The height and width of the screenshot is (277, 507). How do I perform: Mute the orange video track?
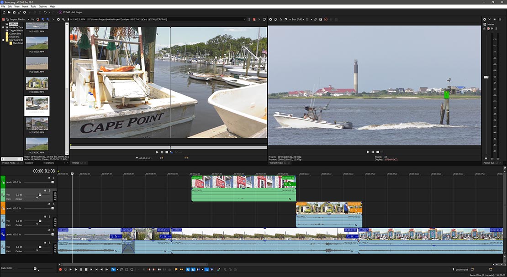pyautogui.click(x=49, y=204)
